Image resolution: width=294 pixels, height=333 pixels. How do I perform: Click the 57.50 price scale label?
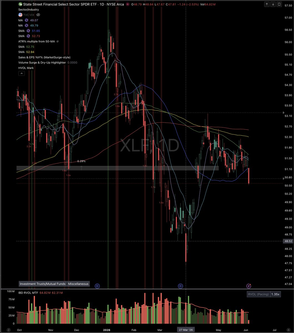tap(288, 6)
